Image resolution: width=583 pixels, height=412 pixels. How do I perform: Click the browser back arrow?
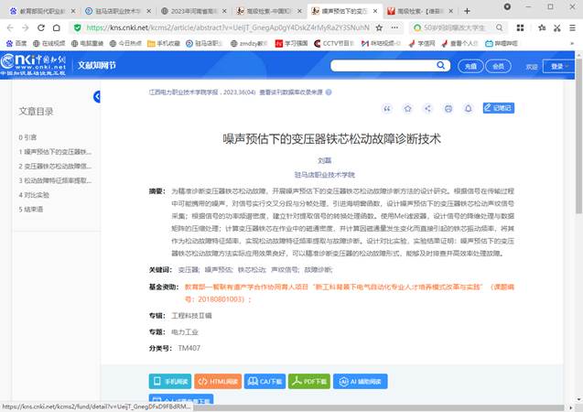click(x=10, y=27)
